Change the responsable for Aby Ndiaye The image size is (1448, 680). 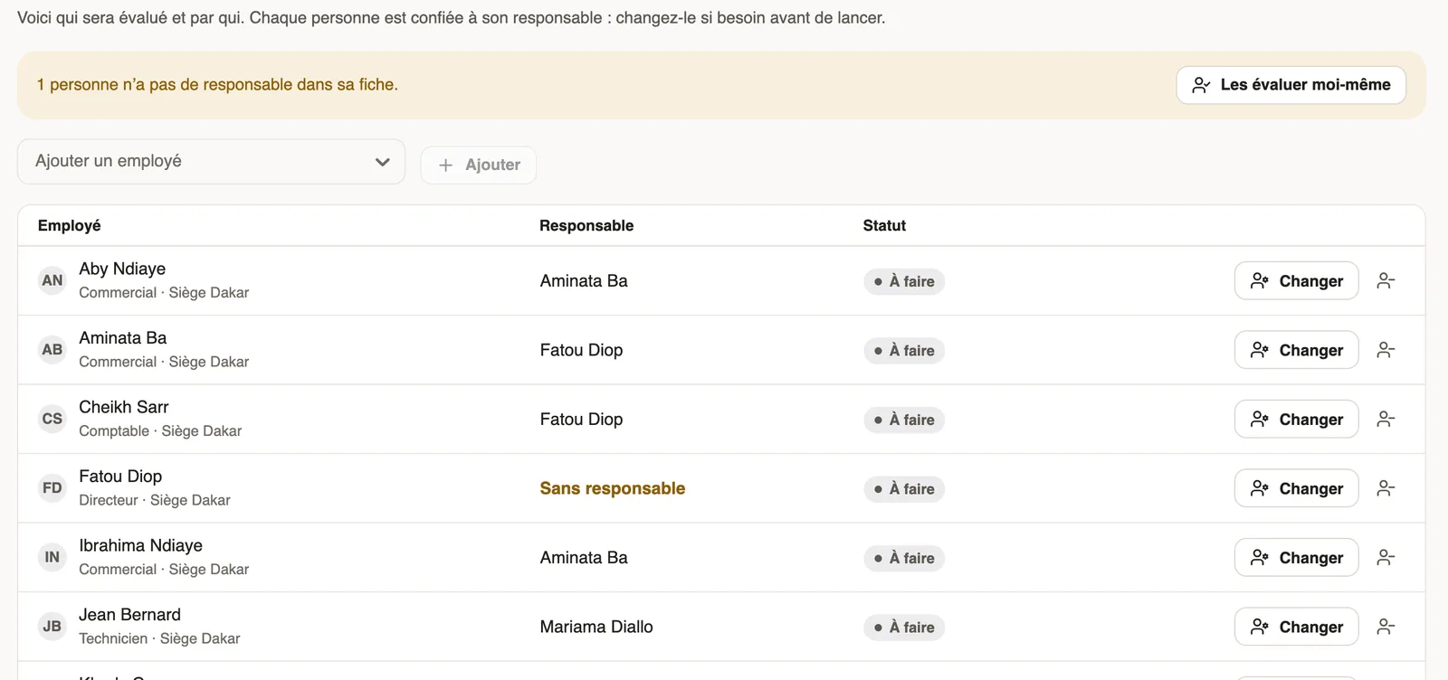click(x=1296, y=281)
